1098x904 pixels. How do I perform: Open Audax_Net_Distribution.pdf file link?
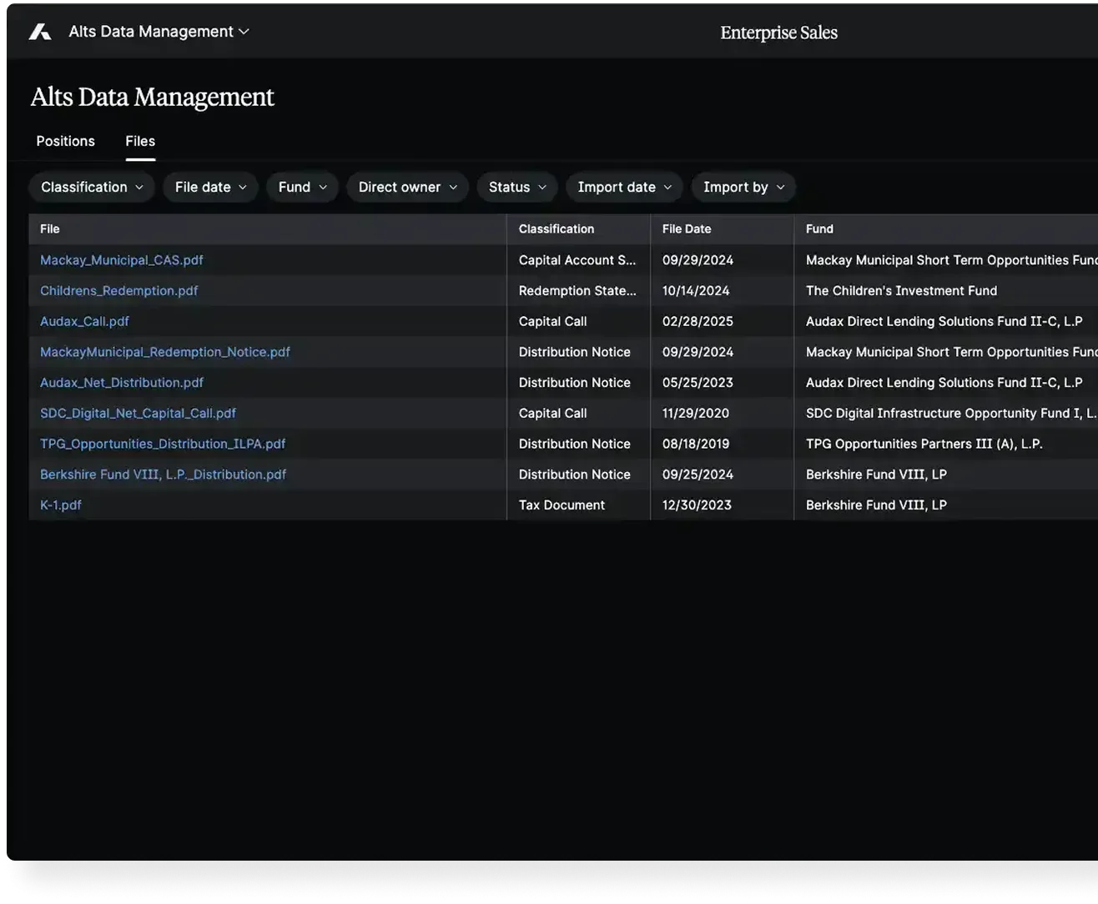pos(122,383)
